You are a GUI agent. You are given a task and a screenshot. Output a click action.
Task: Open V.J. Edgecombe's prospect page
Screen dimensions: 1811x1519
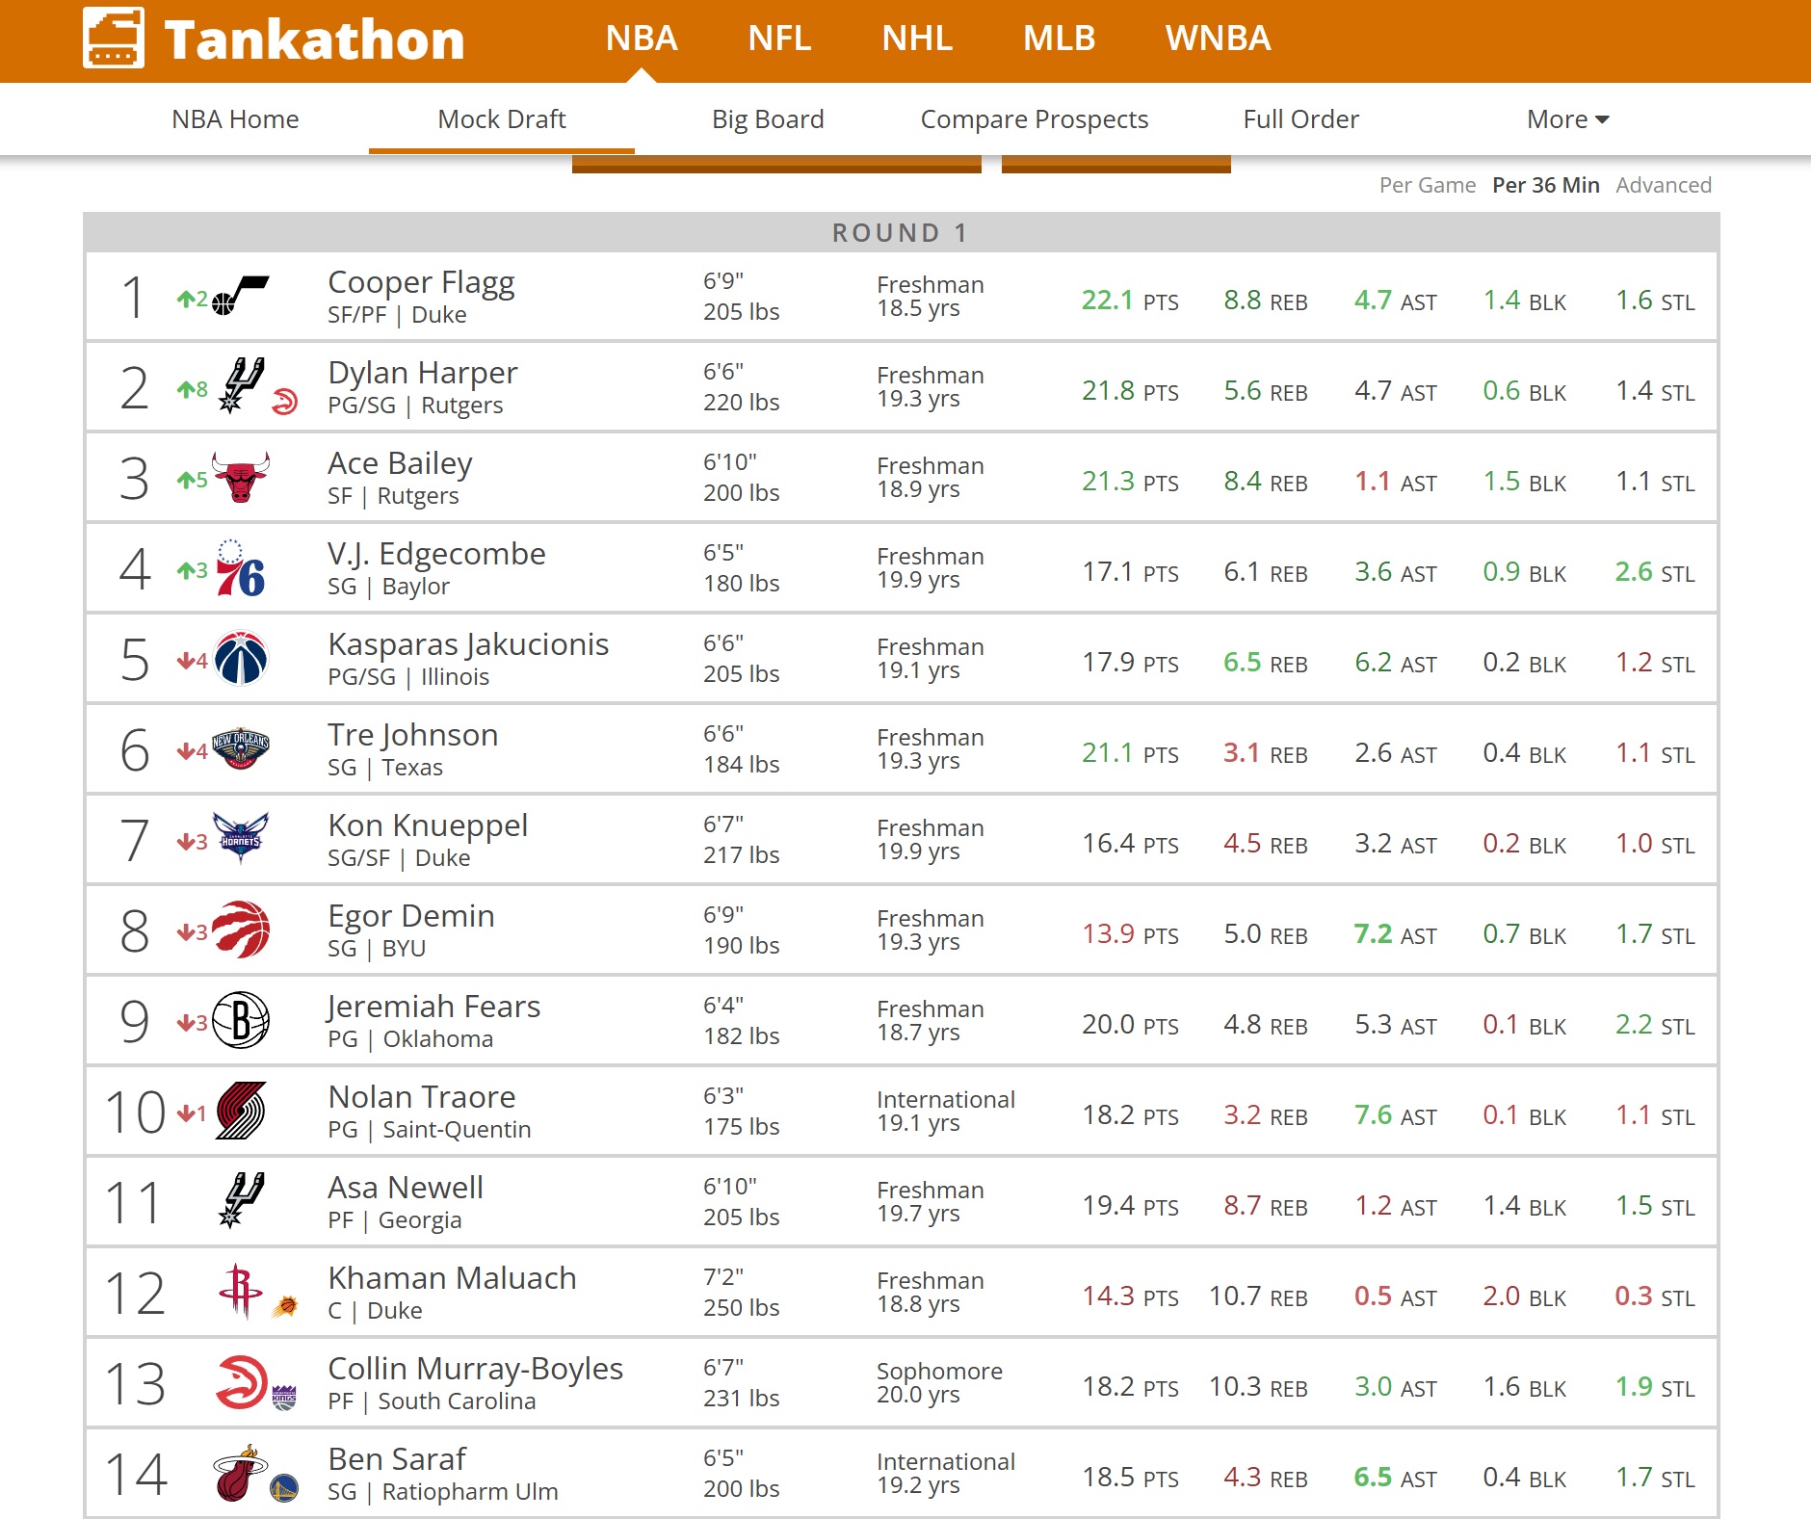pyautogui.click(x=436, y=554)
